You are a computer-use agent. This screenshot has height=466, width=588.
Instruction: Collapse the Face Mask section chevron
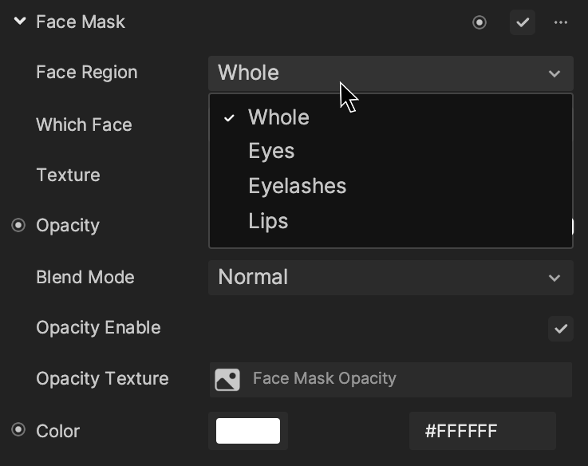click(x=19, y=21)
